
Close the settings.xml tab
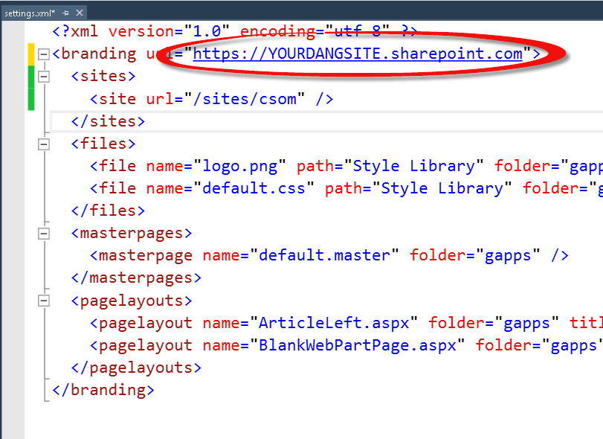coord(80,13)
